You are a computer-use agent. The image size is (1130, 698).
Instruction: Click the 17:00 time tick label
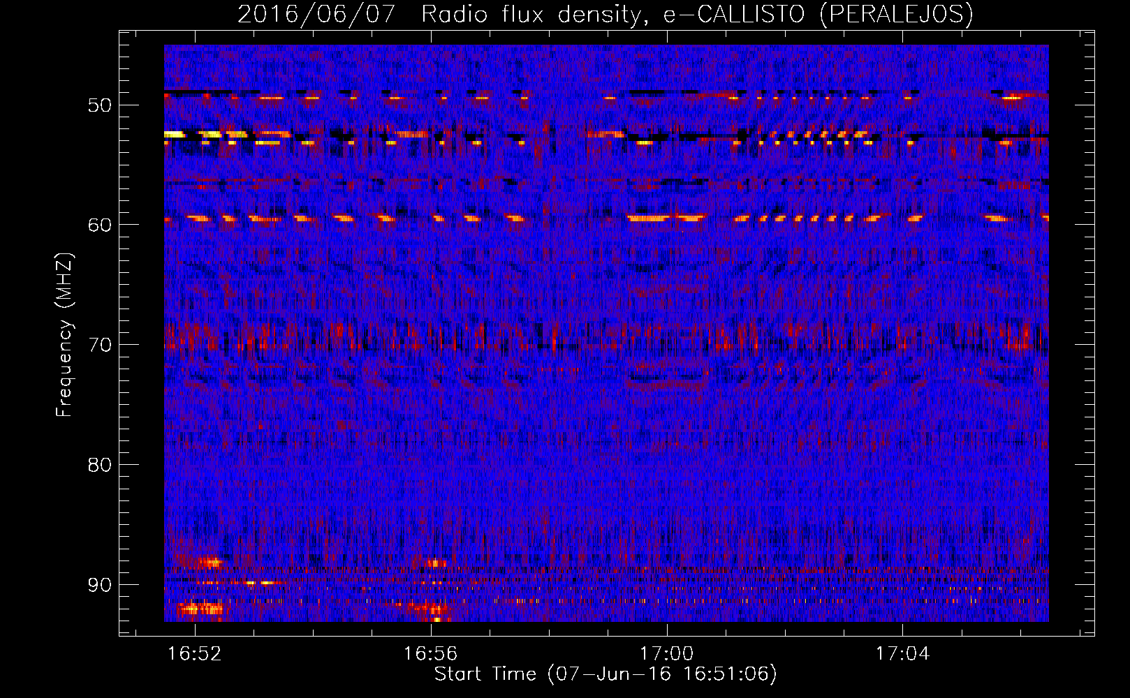click(x=667, y=653)
